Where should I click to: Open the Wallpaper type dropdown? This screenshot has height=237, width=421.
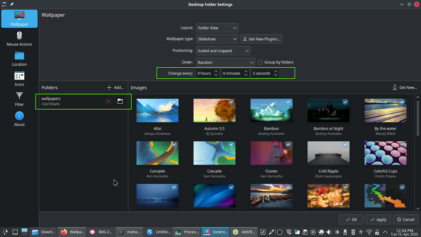click(217, 39)
